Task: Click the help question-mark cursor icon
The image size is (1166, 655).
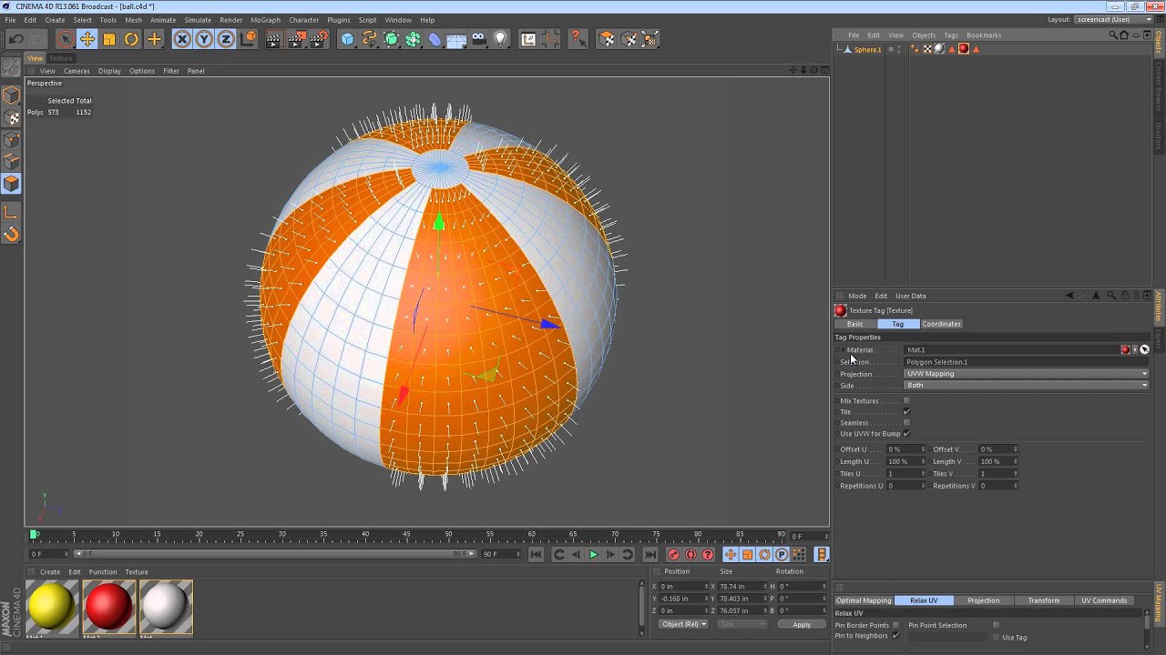Action: click(x=578, y=39)
